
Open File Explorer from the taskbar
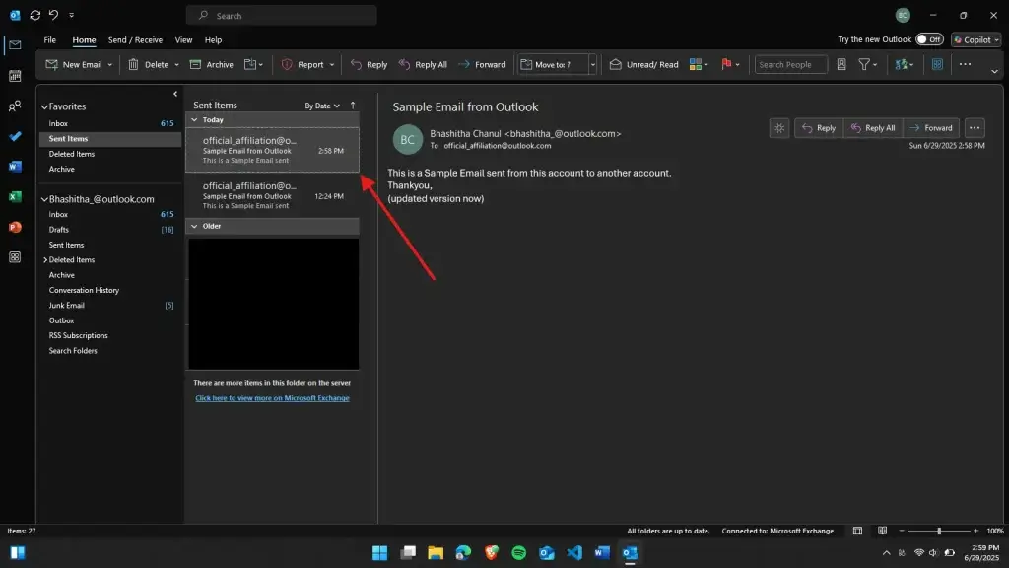coord(436,552)
